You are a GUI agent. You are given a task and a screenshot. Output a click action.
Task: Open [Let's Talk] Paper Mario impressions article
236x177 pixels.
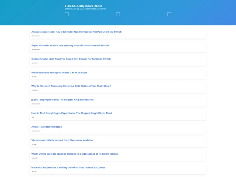click(x=62, y=100)
